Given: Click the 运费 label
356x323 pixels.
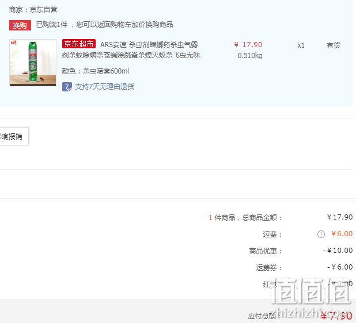Looking at the screenshot, I should pos(272,234).
